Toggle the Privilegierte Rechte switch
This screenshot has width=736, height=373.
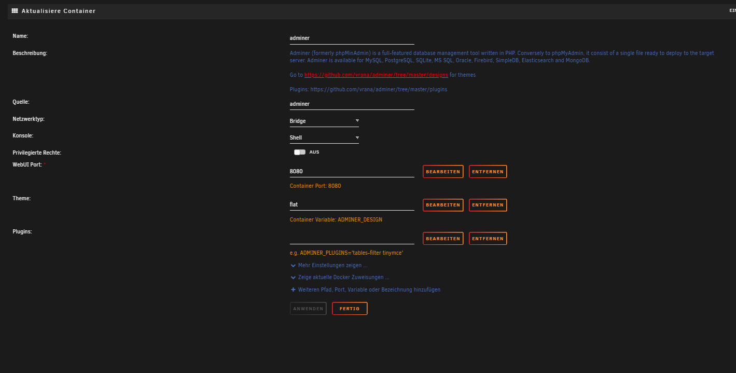(x=299, y=152)
